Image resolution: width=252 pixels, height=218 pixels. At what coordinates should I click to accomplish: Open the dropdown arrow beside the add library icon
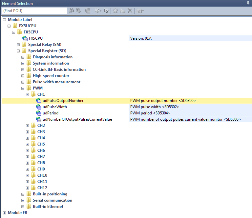[x=101, y=11]
